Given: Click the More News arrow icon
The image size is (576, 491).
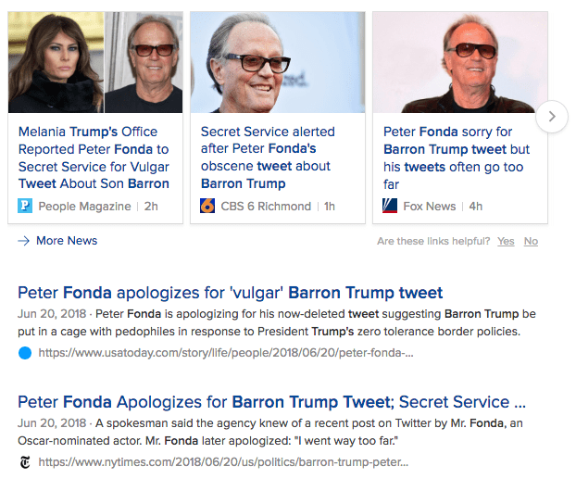Looking at the screenshot, I should pyautogui.click(x=24, y=241).
